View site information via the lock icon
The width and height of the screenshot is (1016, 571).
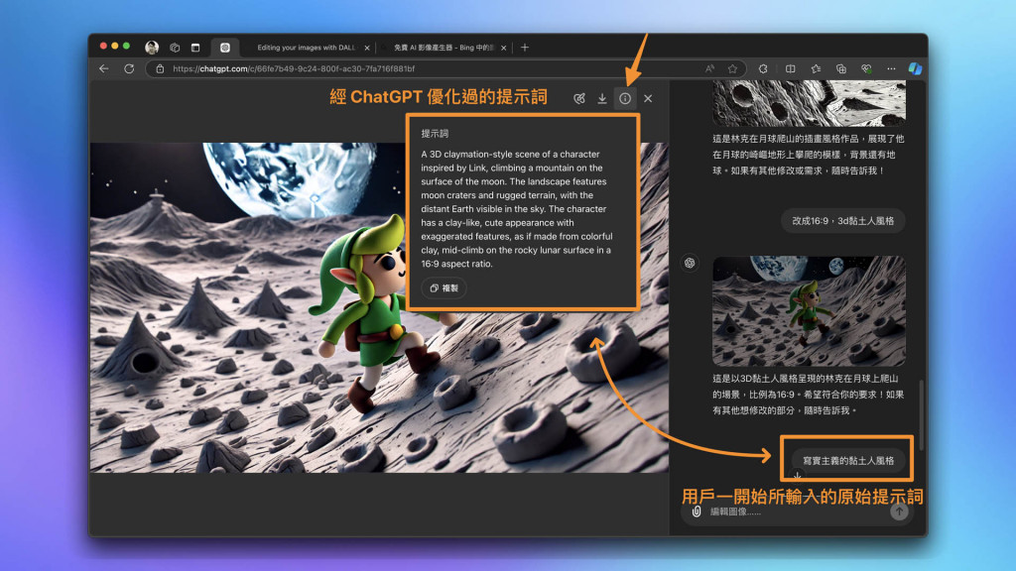click(160, 68)
